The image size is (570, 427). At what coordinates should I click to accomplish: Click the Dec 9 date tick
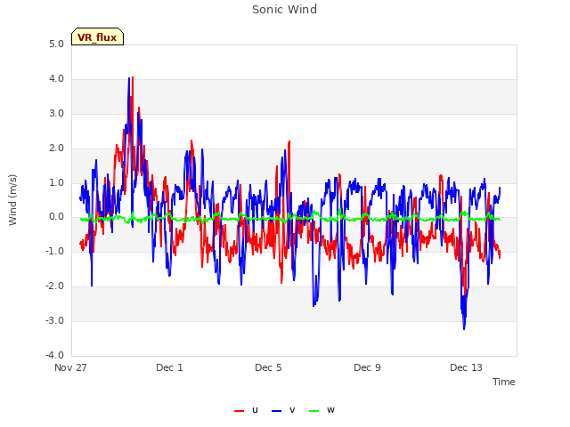pos(367,367)
